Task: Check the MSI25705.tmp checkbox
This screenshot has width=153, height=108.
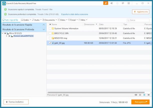Action: coord(50,38)
